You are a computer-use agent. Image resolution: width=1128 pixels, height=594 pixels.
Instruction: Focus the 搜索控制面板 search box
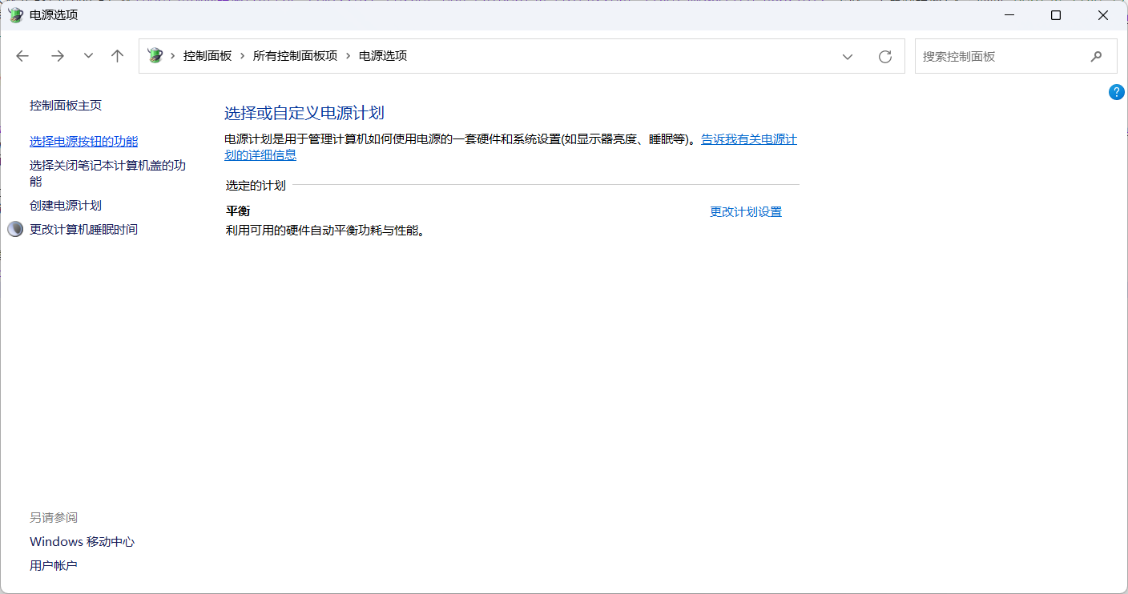tap(1016, 56)
